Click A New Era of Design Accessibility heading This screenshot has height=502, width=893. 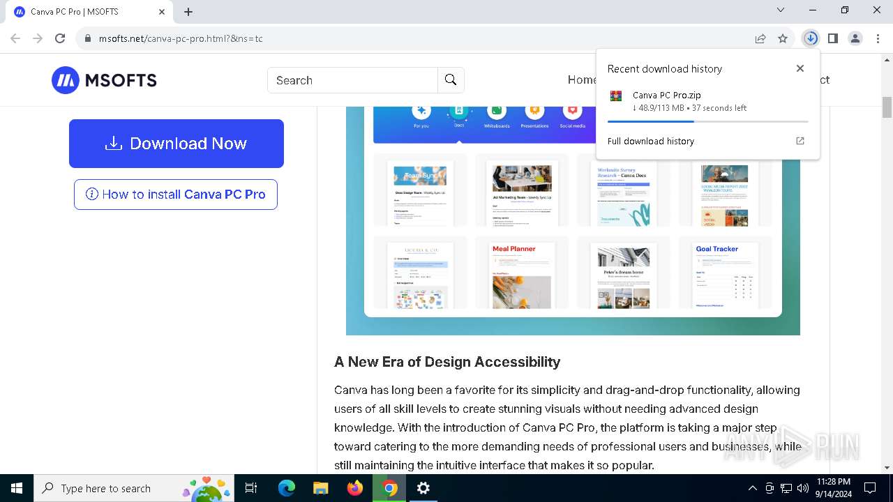(447, 362)
